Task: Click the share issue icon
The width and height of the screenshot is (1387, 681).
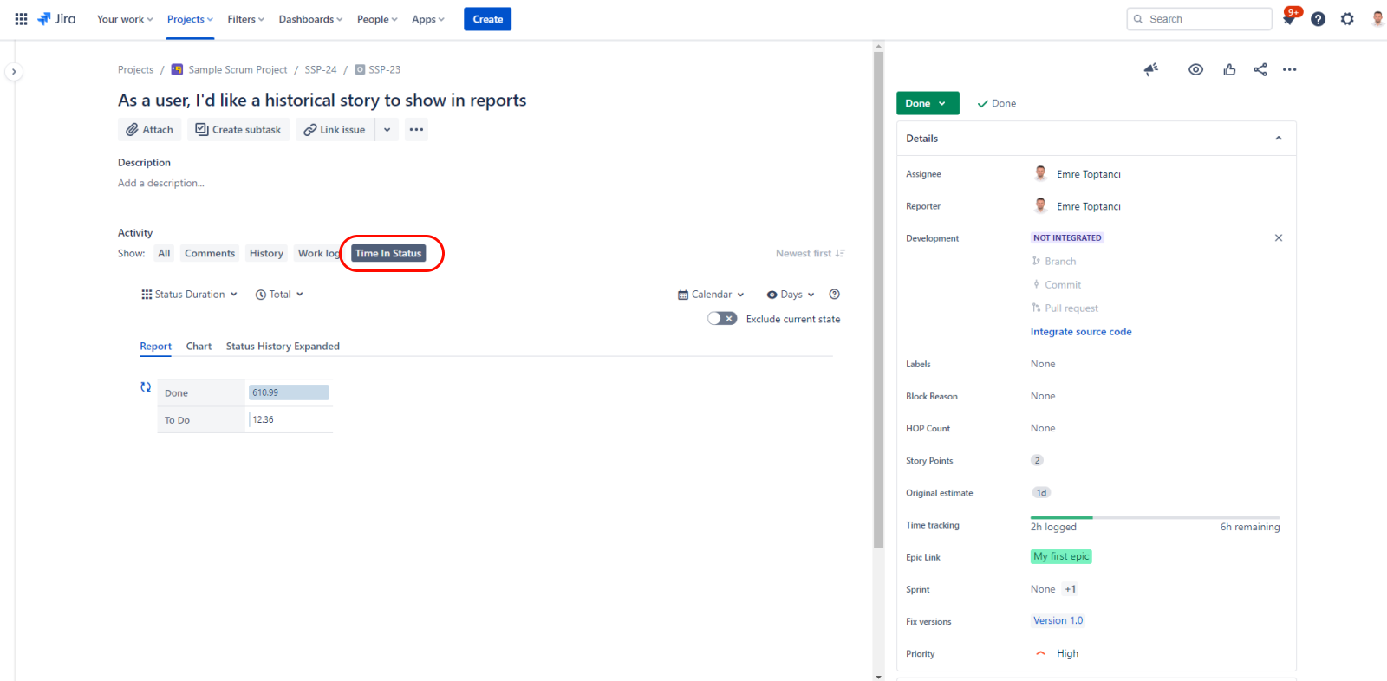Action: [x=1260, y=69]
